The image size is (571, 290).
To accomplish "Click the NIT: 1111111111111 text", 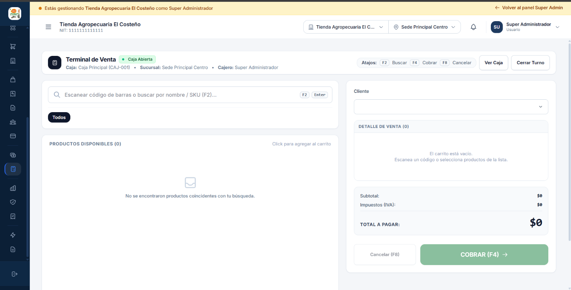I will (x=81, y=31).
